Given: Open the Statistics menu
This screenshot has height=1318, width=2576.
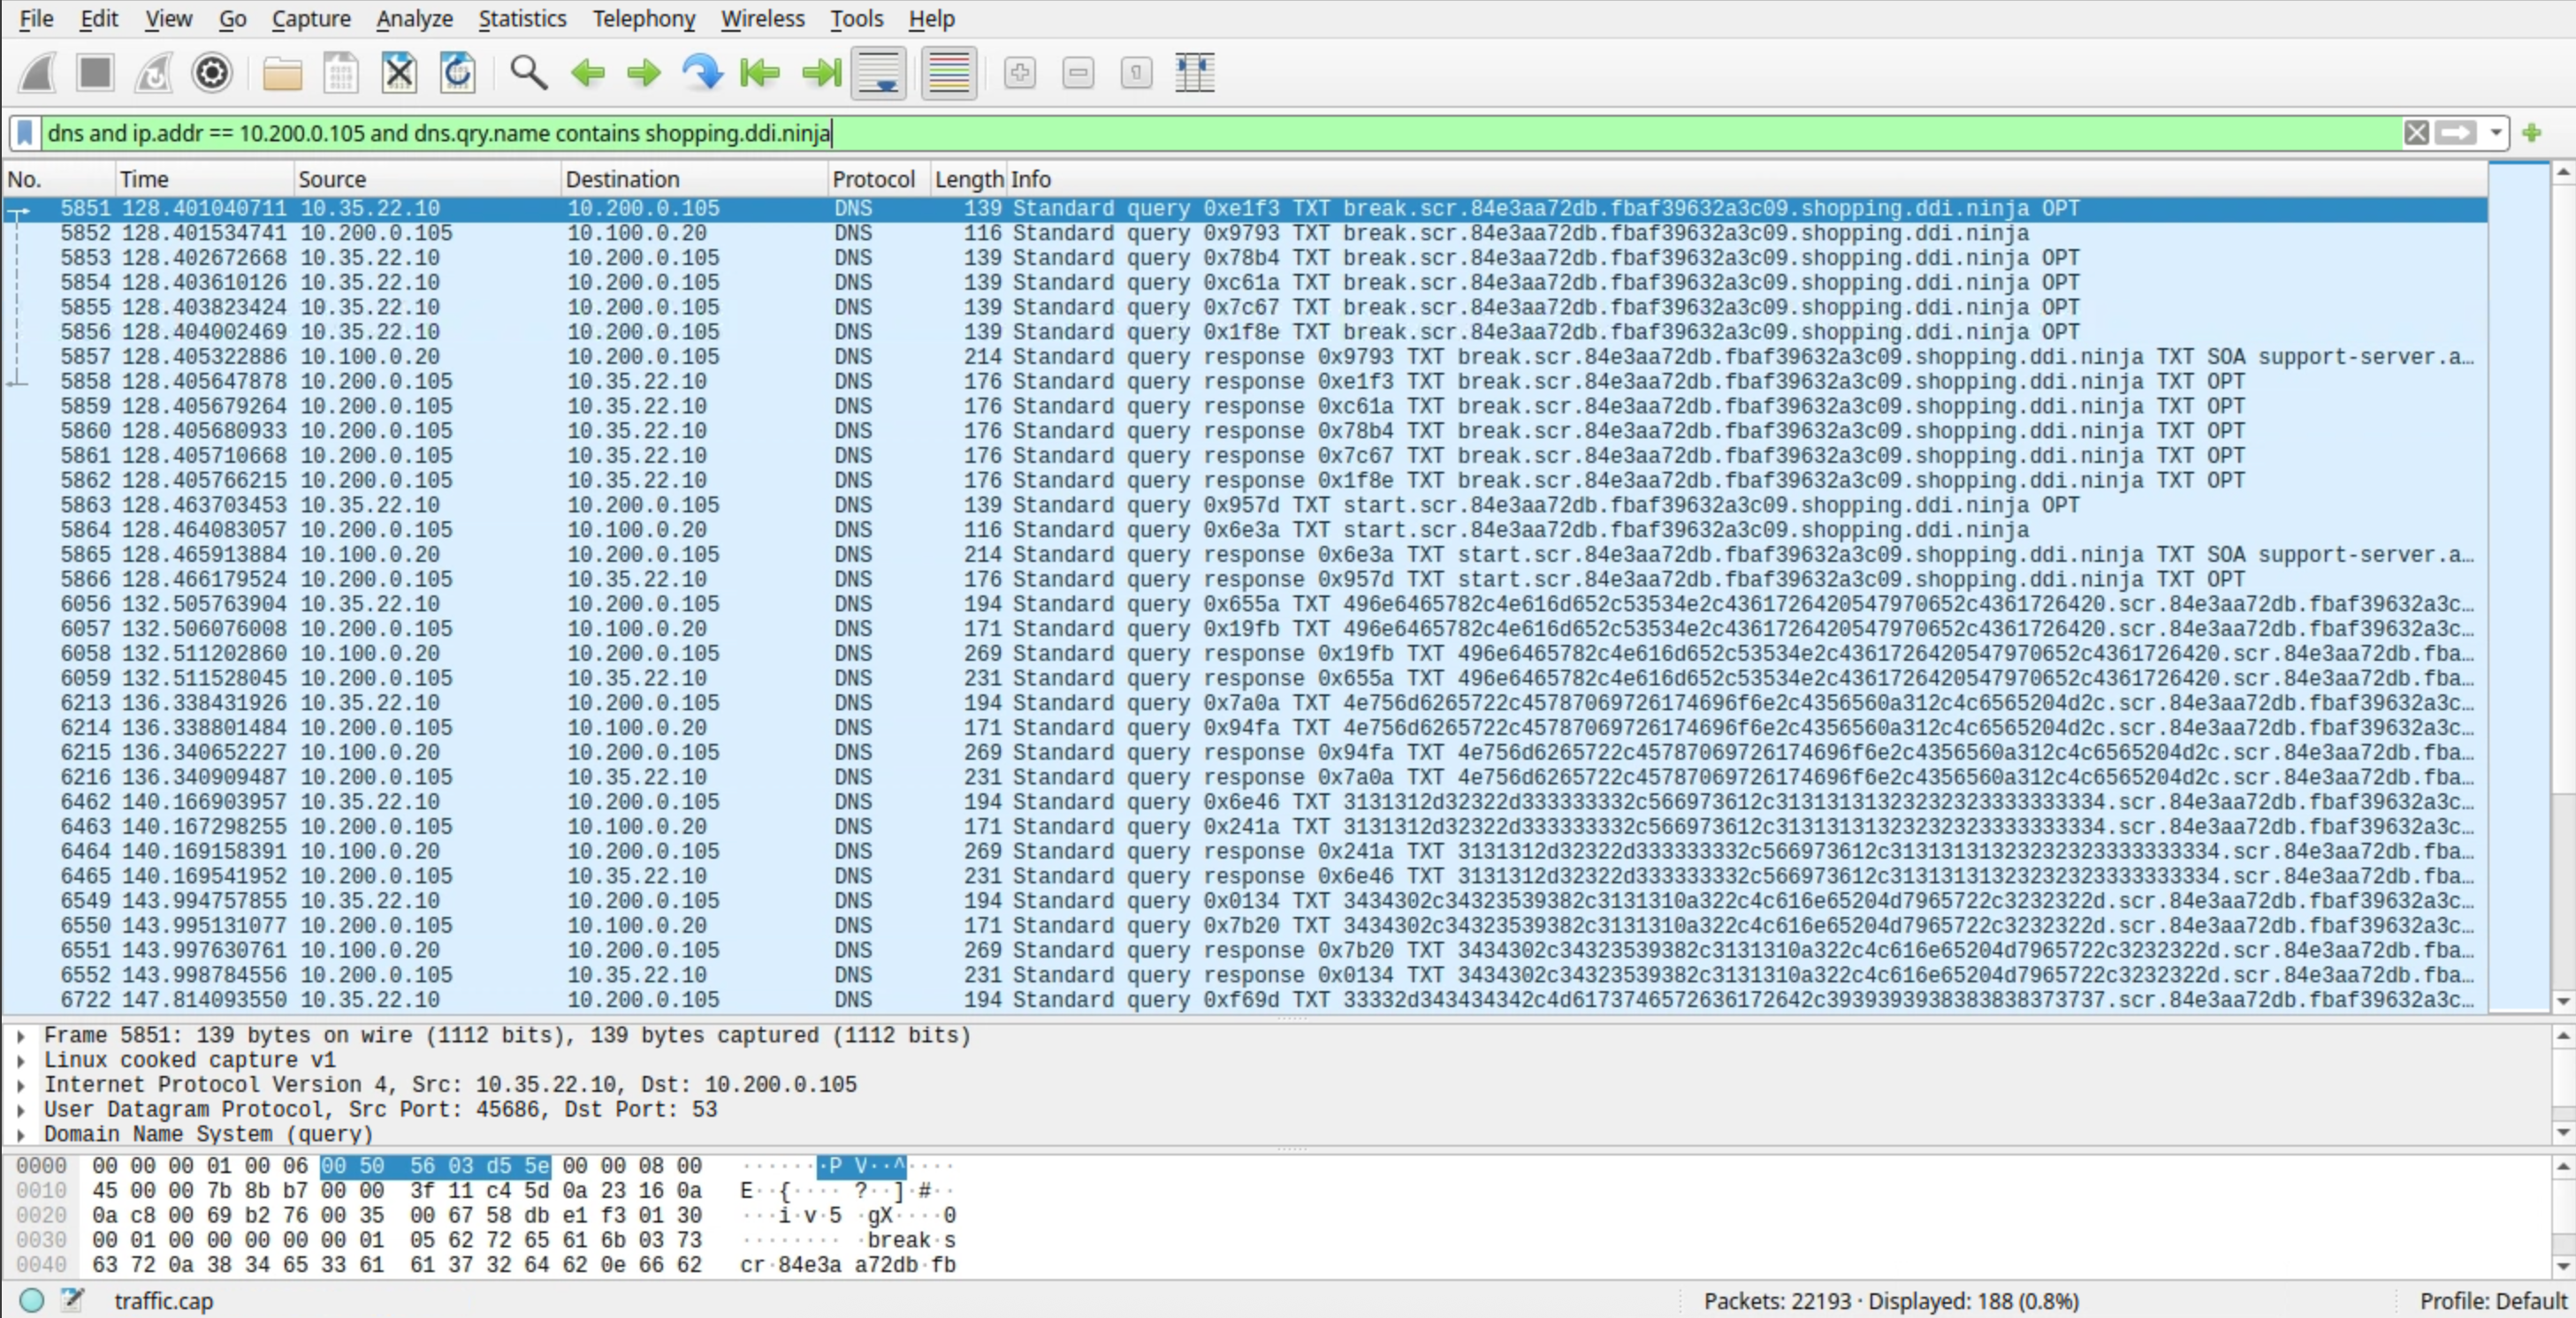Looking at the screenshot, I should pyautogui.click(x=522, y=18).
